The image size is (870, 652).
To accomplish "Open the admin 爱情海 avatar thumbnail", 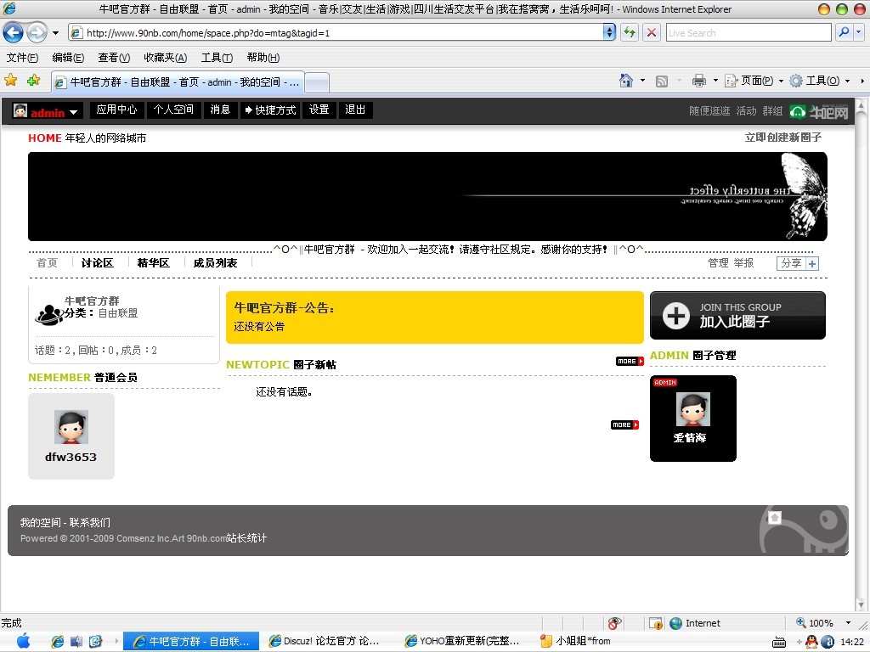I will [x=693, y=409].
